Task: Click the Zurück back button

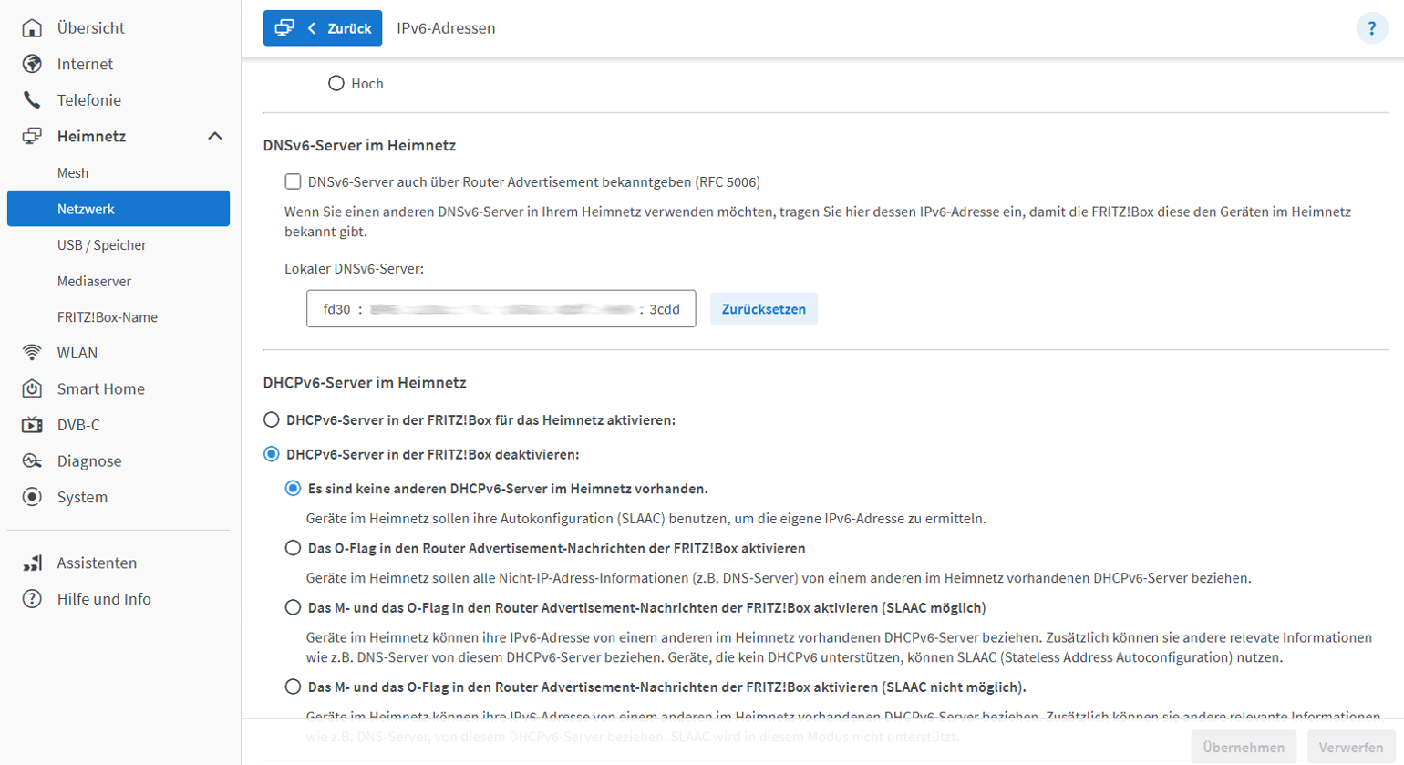Action: (x=323, y=28)
